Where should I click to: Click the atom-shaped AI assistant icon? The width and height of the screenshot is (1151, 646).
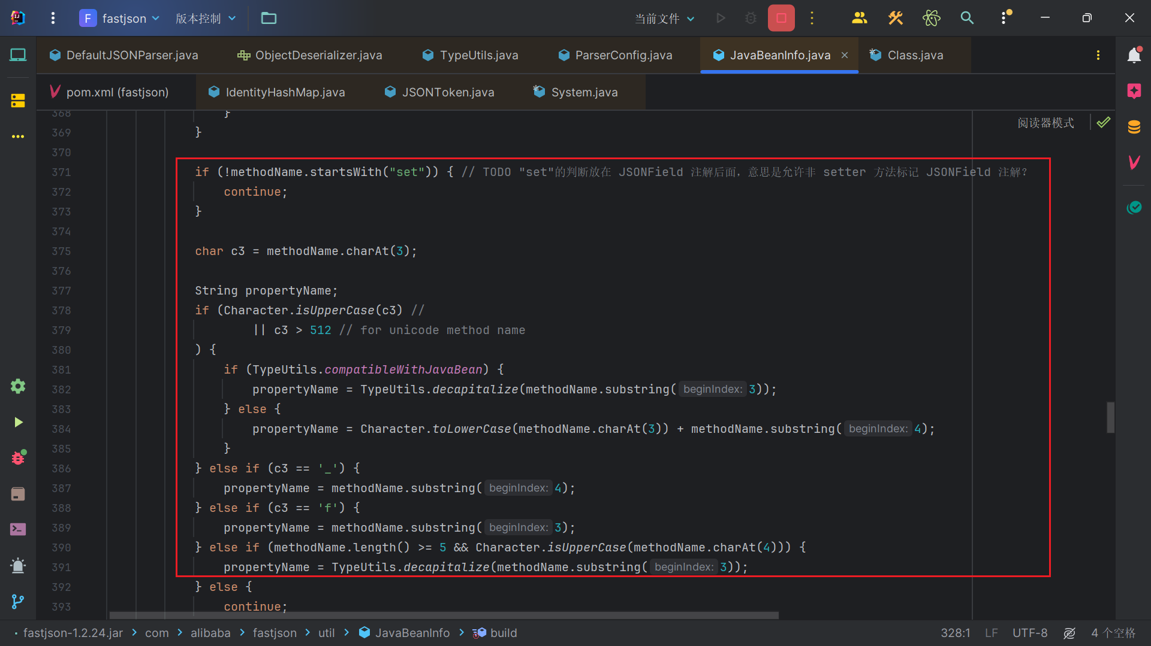[932, 18]
